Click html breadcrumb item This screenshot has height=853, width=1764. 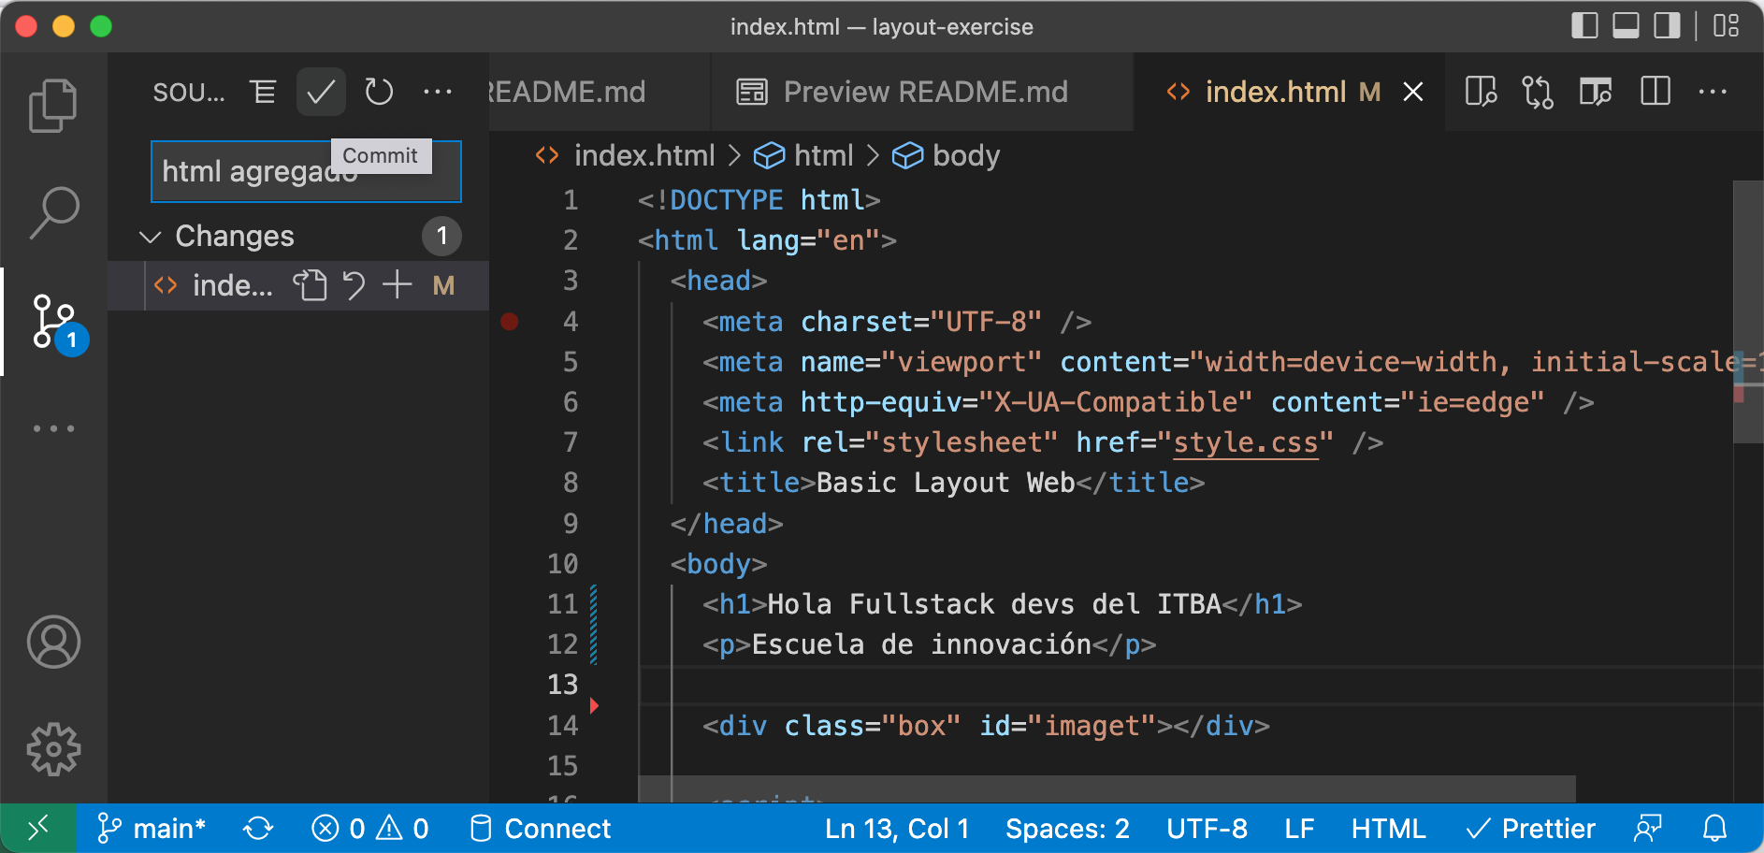[x=823, y=155]
